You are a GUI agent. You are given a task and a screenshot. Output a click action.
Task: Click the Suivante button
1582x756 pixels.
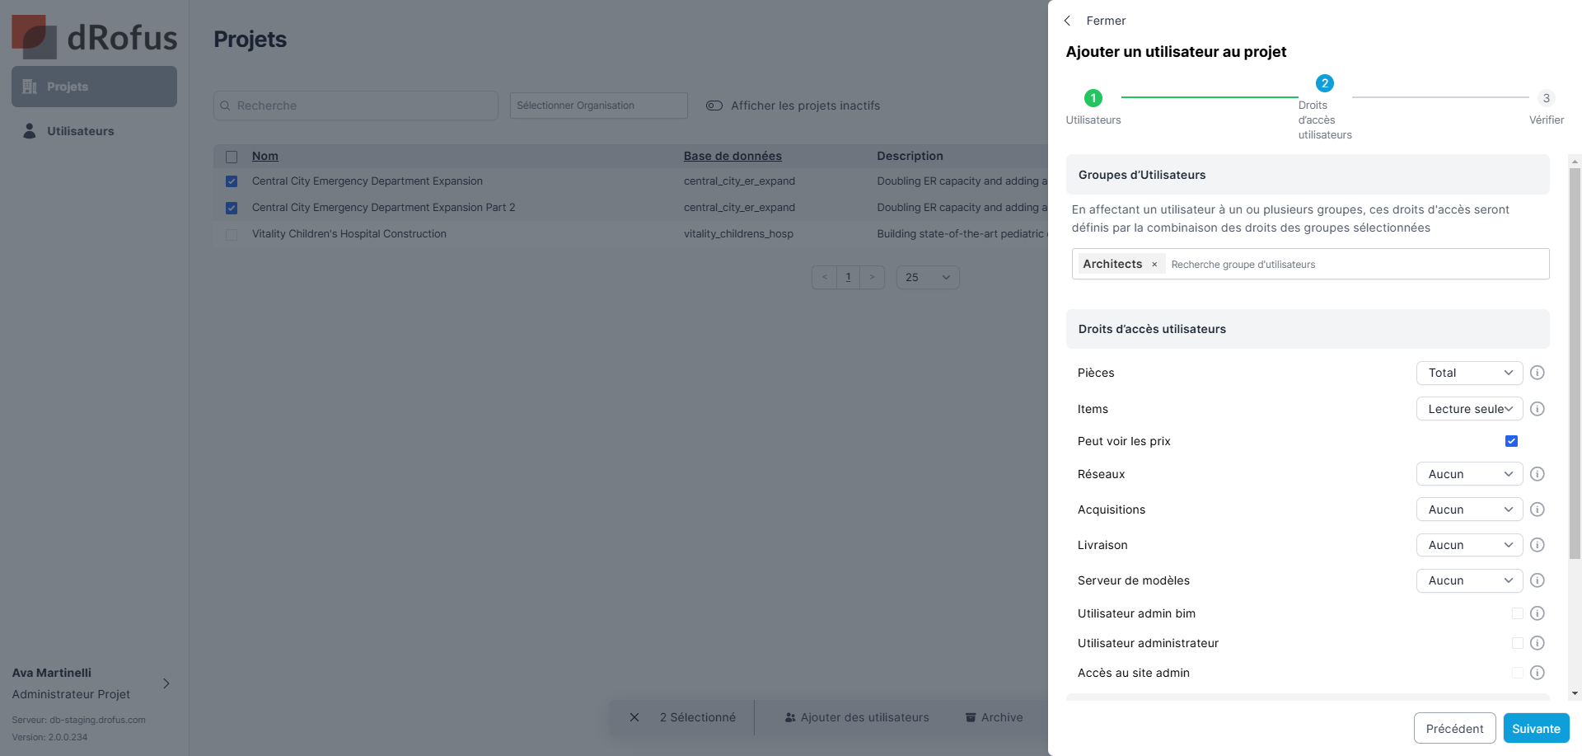pyautogui.click(x=1536, y=728)
